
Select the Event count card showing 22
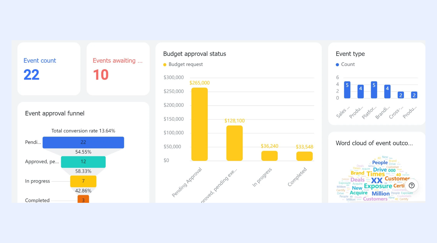click(x=49, y=69)
